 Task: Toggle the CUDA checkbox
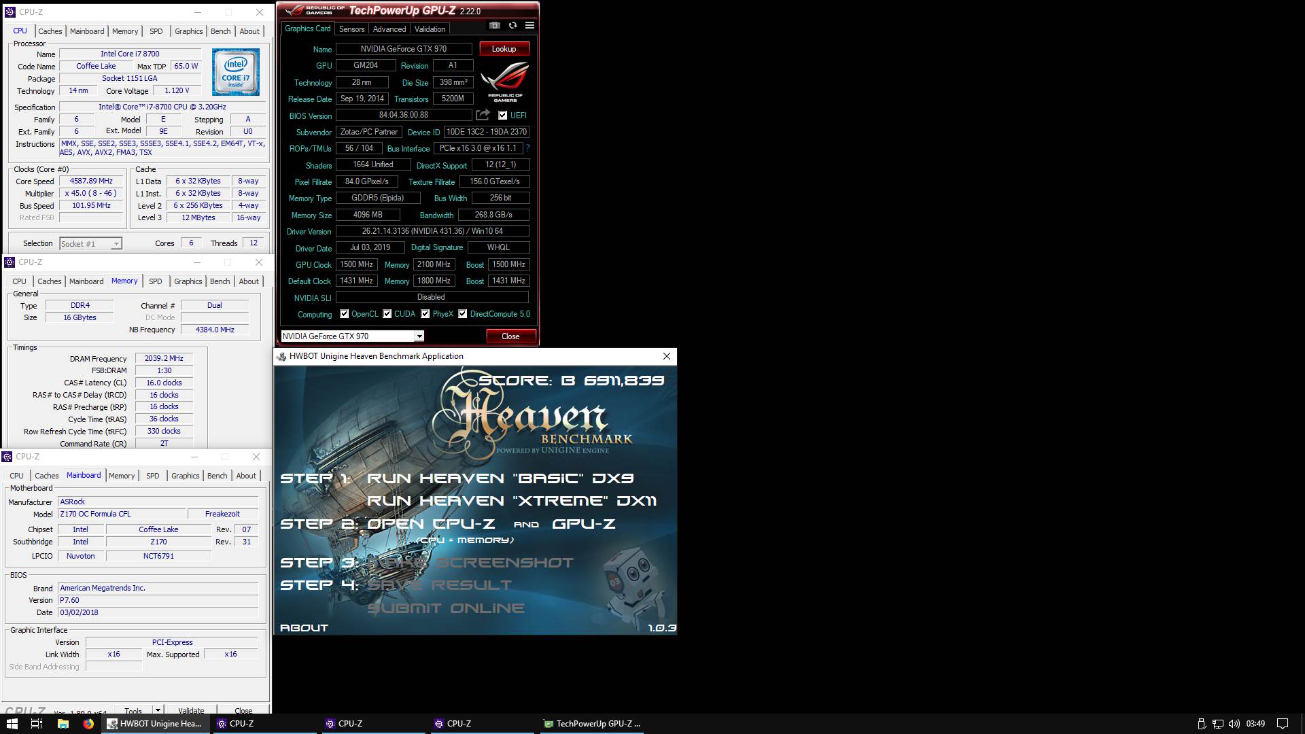pos(387,314)
